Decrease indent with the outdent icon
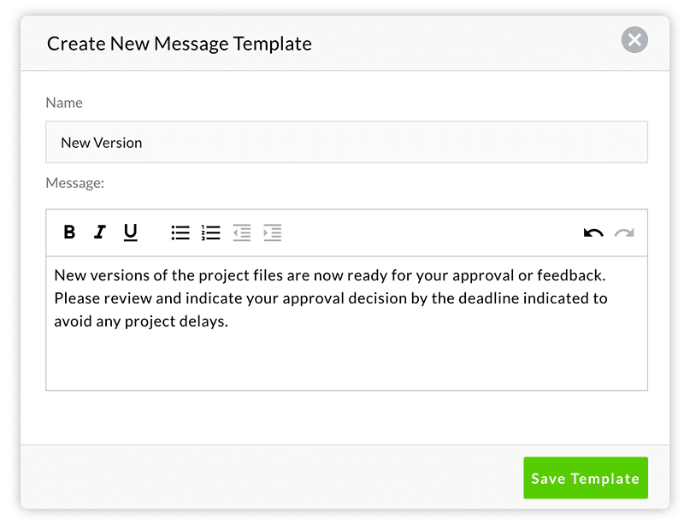The width and height of the screenshot is (684, 530). point(242,233)
